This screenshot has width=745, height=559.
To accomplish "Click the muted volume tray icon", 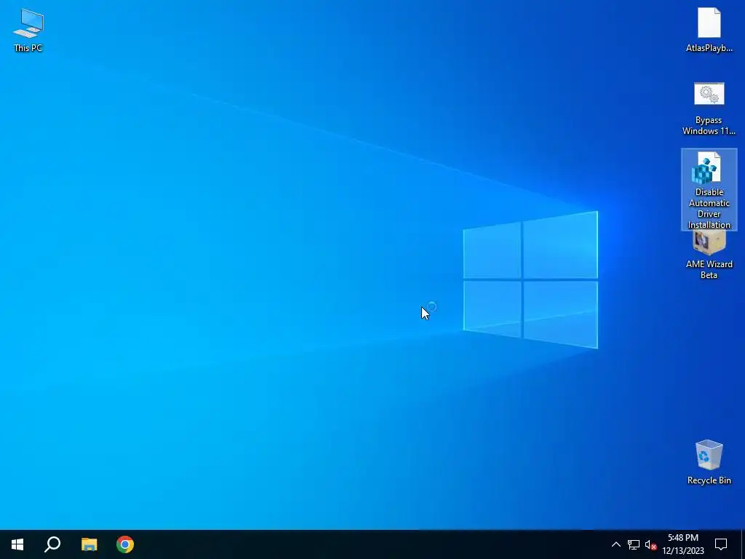I will pyautogui.click(x=650, y=544).
